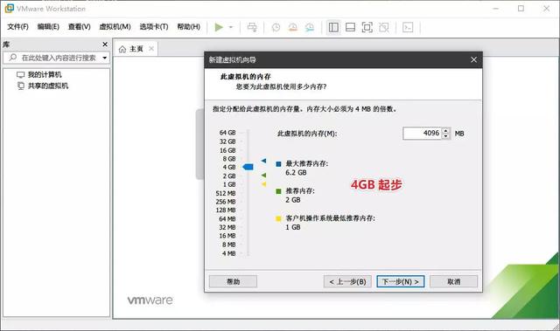
Task: Click the green 推荐内存 legend square
Action: tap(278, 191)
